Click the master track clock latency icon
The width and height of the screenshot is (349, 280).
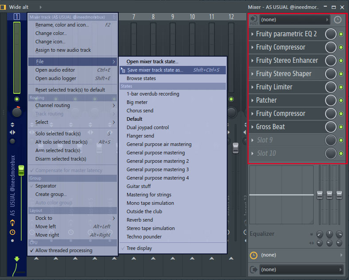12,232
